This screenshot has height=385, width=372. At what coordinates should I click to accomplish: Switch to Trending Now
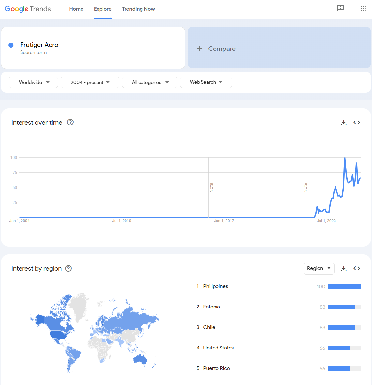coord(138,9)
